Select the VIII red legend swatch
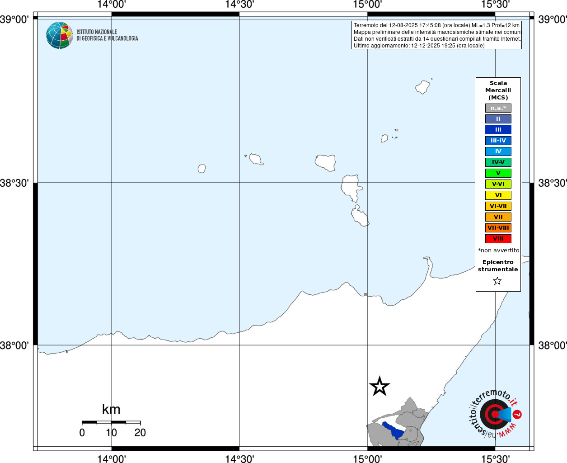The image size is (567, 463). click(498, 239)
